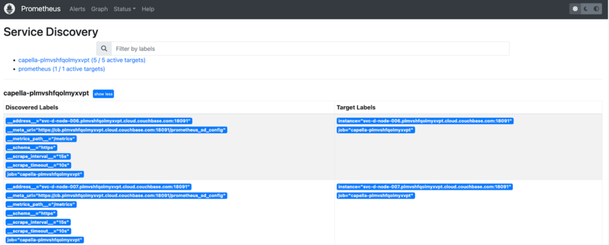This screenshot has width=609, height=245.
Task: Open the Status dropdown menu
Action: pos(125,9)
